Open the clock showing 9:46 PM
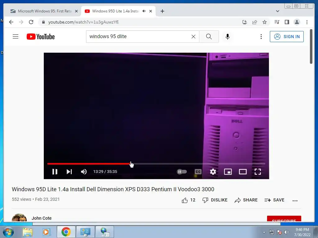This screenshot has height=238, width=318. point(302,232)
